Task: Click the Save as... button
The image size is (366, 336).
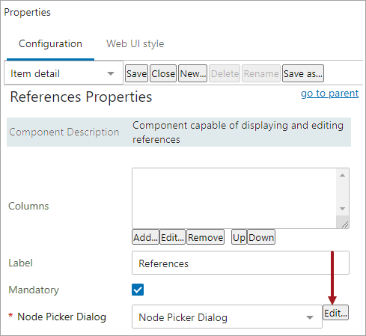Action: click(303, 73)
